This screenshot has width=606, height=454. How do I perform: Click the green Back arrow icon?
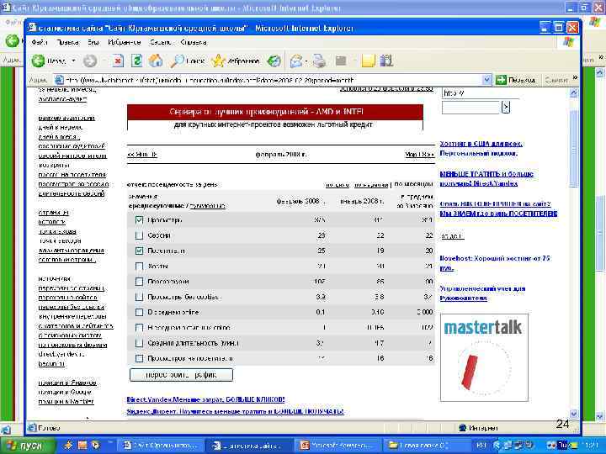pyautogui.click(x=38, y=61)
